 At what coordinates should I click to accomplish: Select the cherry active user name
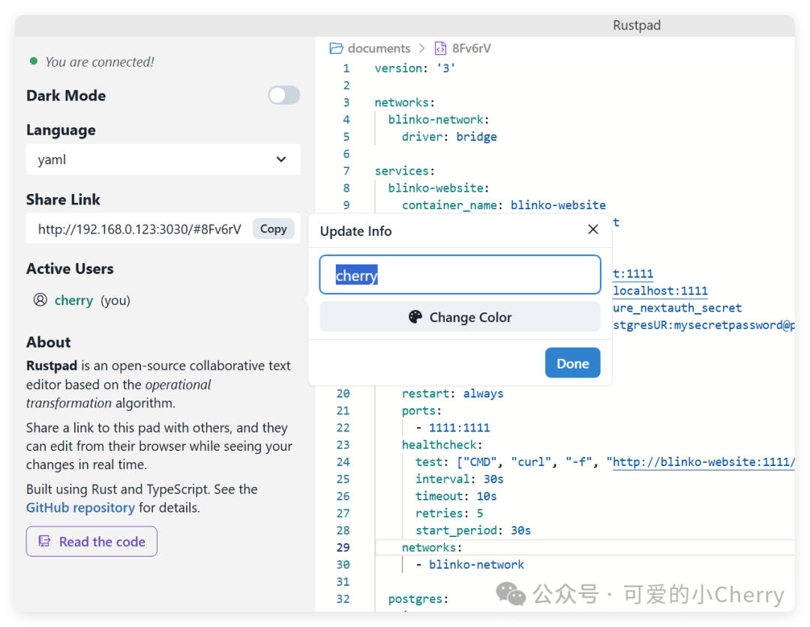[x=73, y=300]
